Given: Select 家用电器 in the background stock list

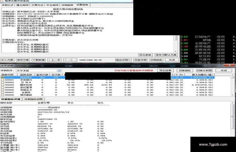Looking at the screenshot, I should click(203, 47).
